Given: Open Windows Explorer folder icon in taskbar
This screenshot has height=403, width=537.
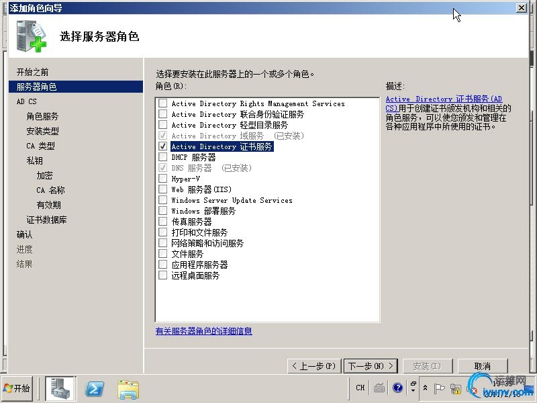Looking at the screenshot, I should 128,390.
